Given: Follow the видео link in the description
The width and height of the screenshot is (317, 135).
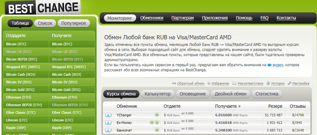Looking at the screenshot, I should point(278,65).
